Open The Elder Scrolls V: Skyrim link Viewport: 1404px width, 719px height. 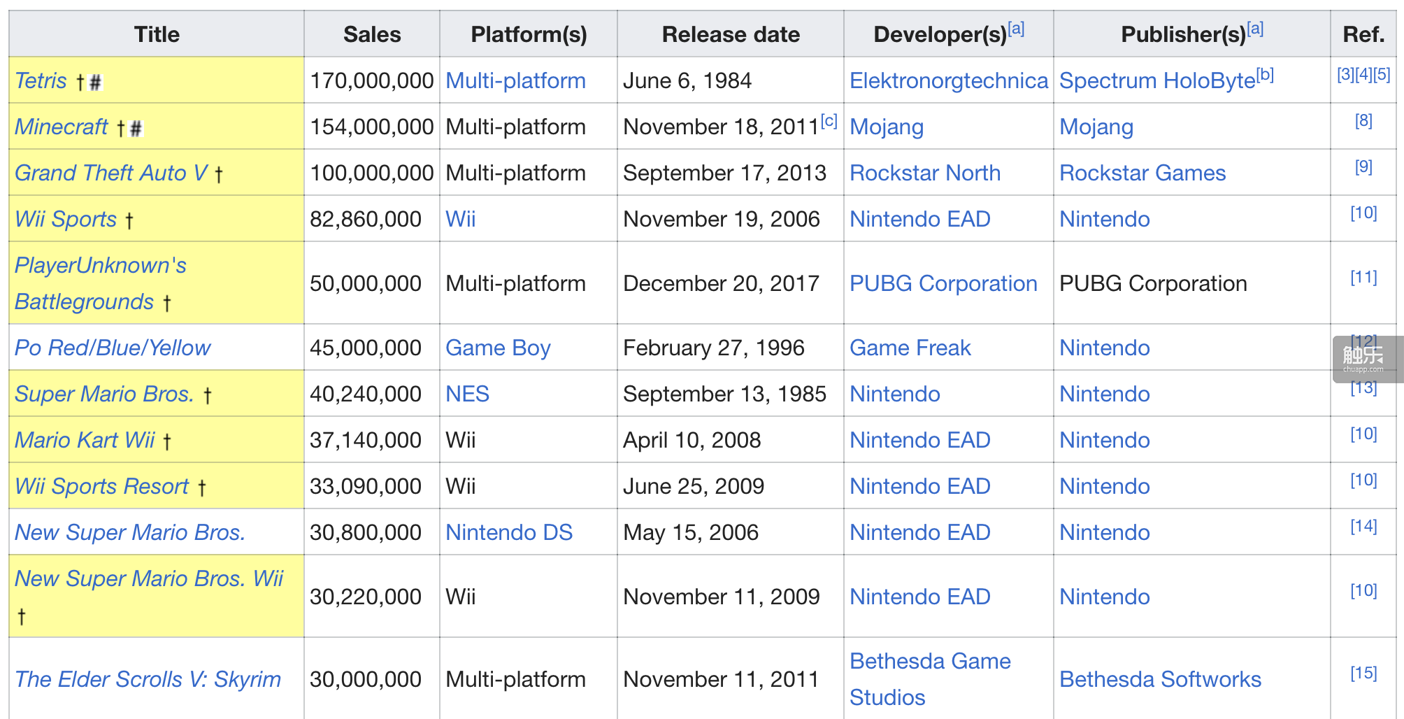point(148,679)
